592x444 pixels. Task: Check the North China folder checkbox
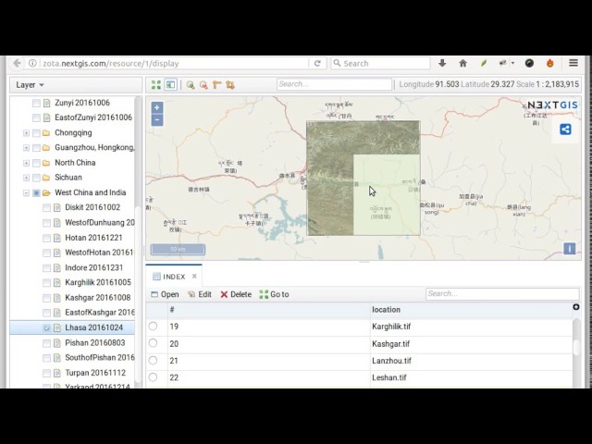coord(36,163)
